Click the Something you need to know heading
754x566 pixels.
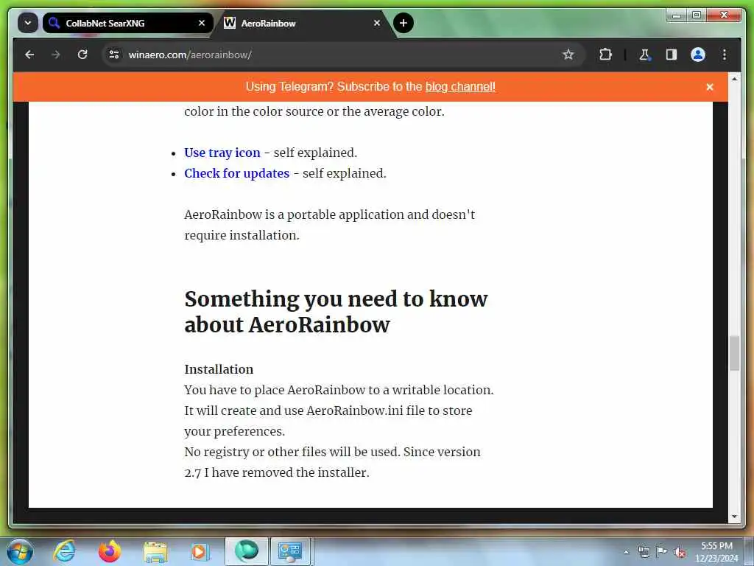(336, 312)
